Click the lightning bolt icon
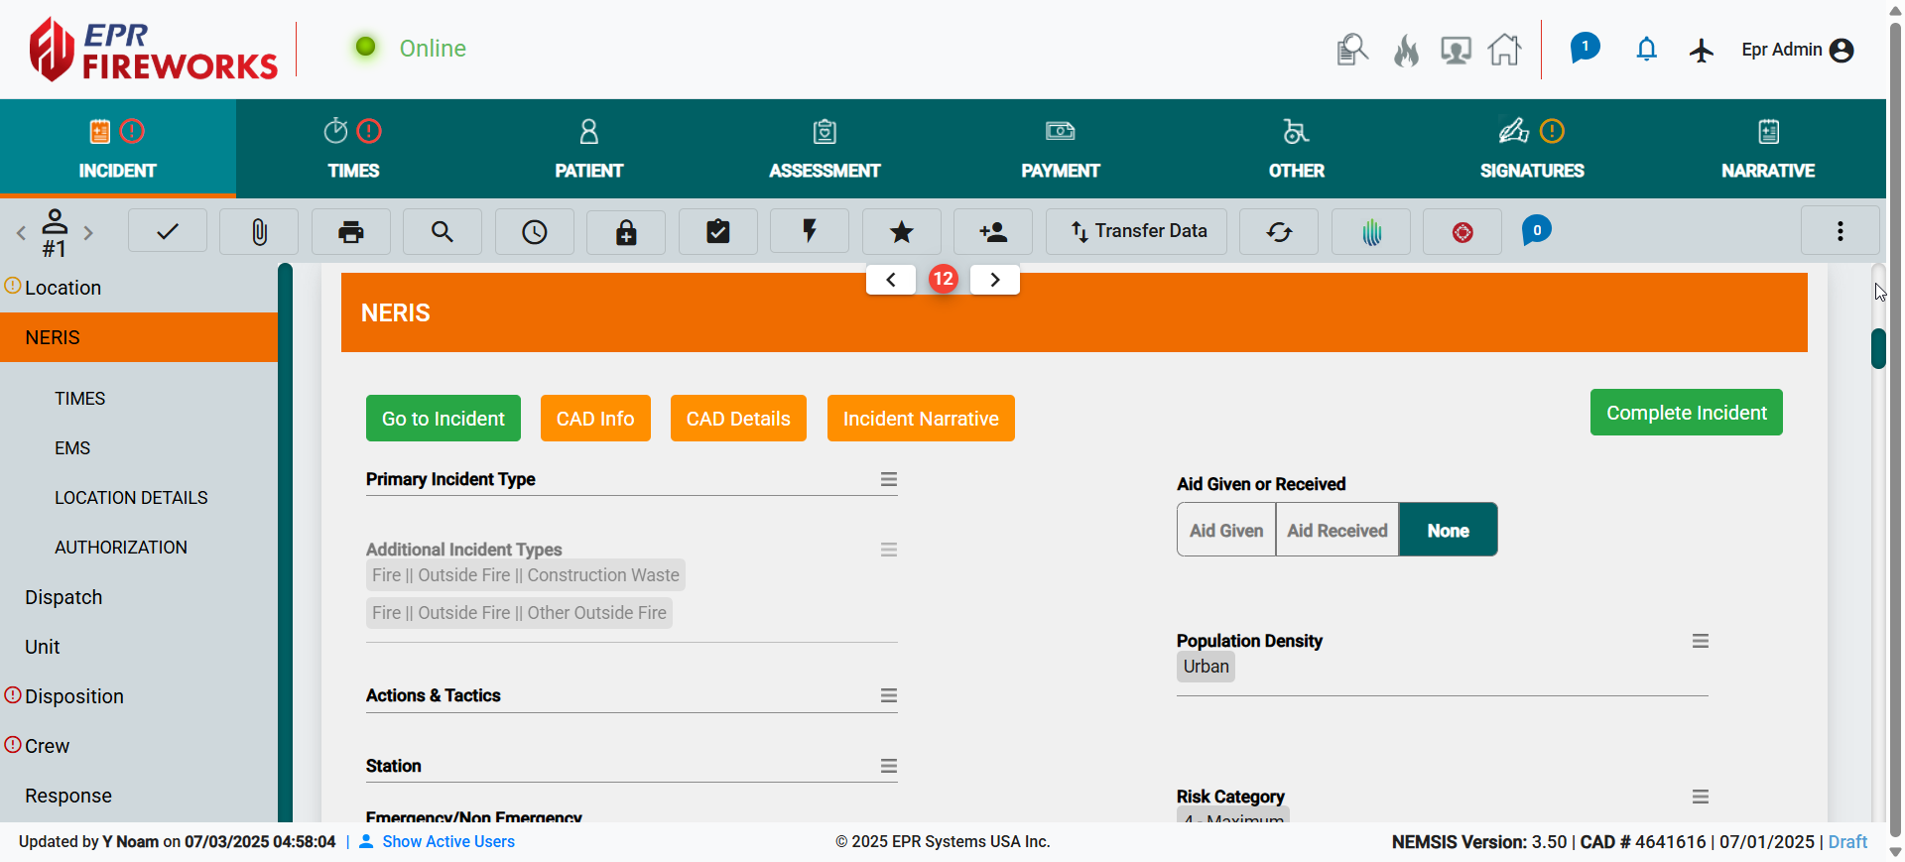This screenshot has height=862, width=1905. (x=809, y=232)
